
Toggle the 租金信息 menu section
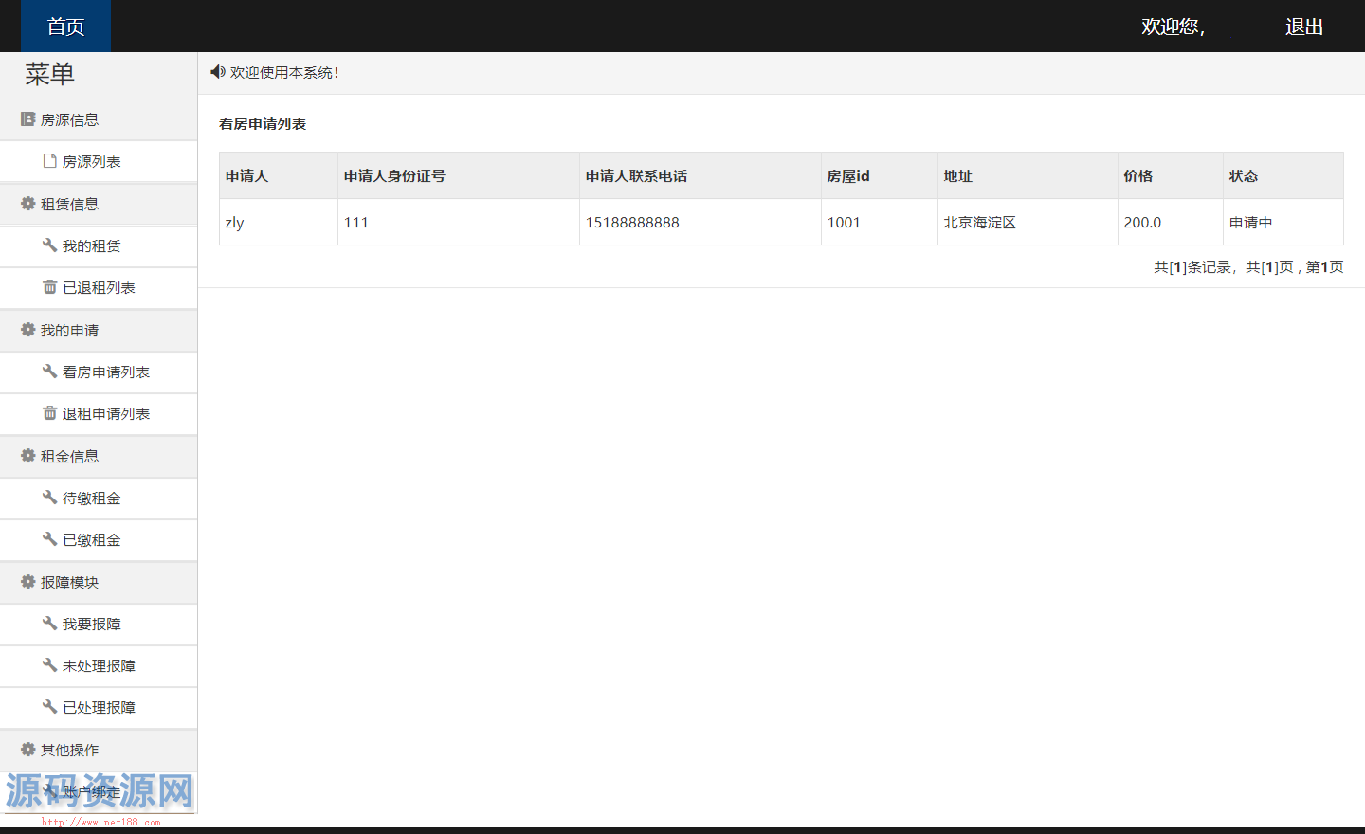coord(99,457)
